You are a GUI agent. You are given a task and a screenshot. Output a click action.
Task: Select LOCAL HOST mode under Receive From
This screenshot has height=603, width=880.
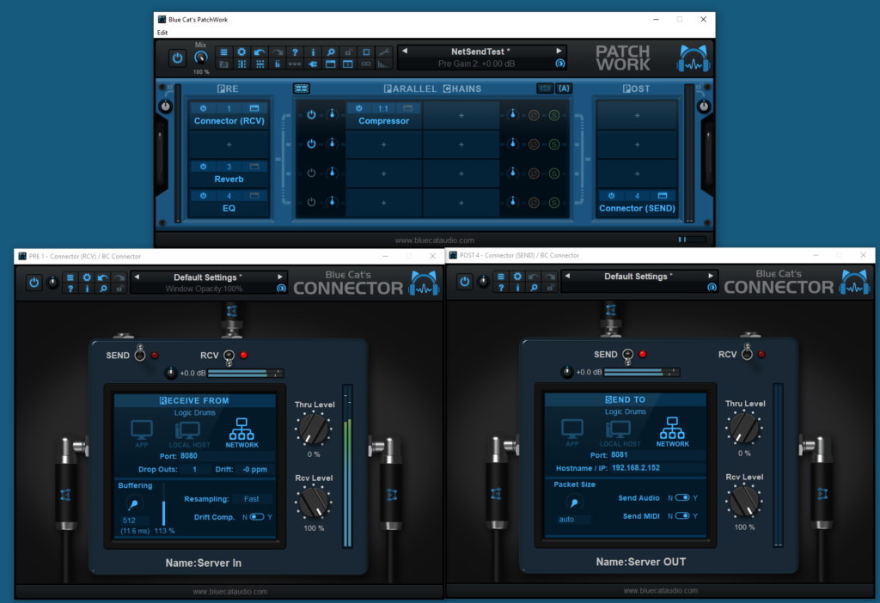point(189,434)
